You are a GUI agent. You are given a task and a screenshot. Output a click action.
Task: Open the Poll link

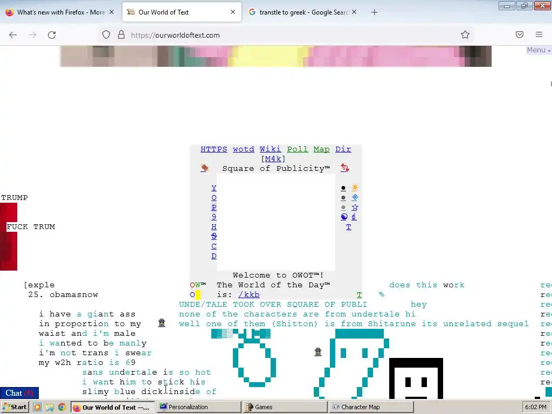[298, 149]
